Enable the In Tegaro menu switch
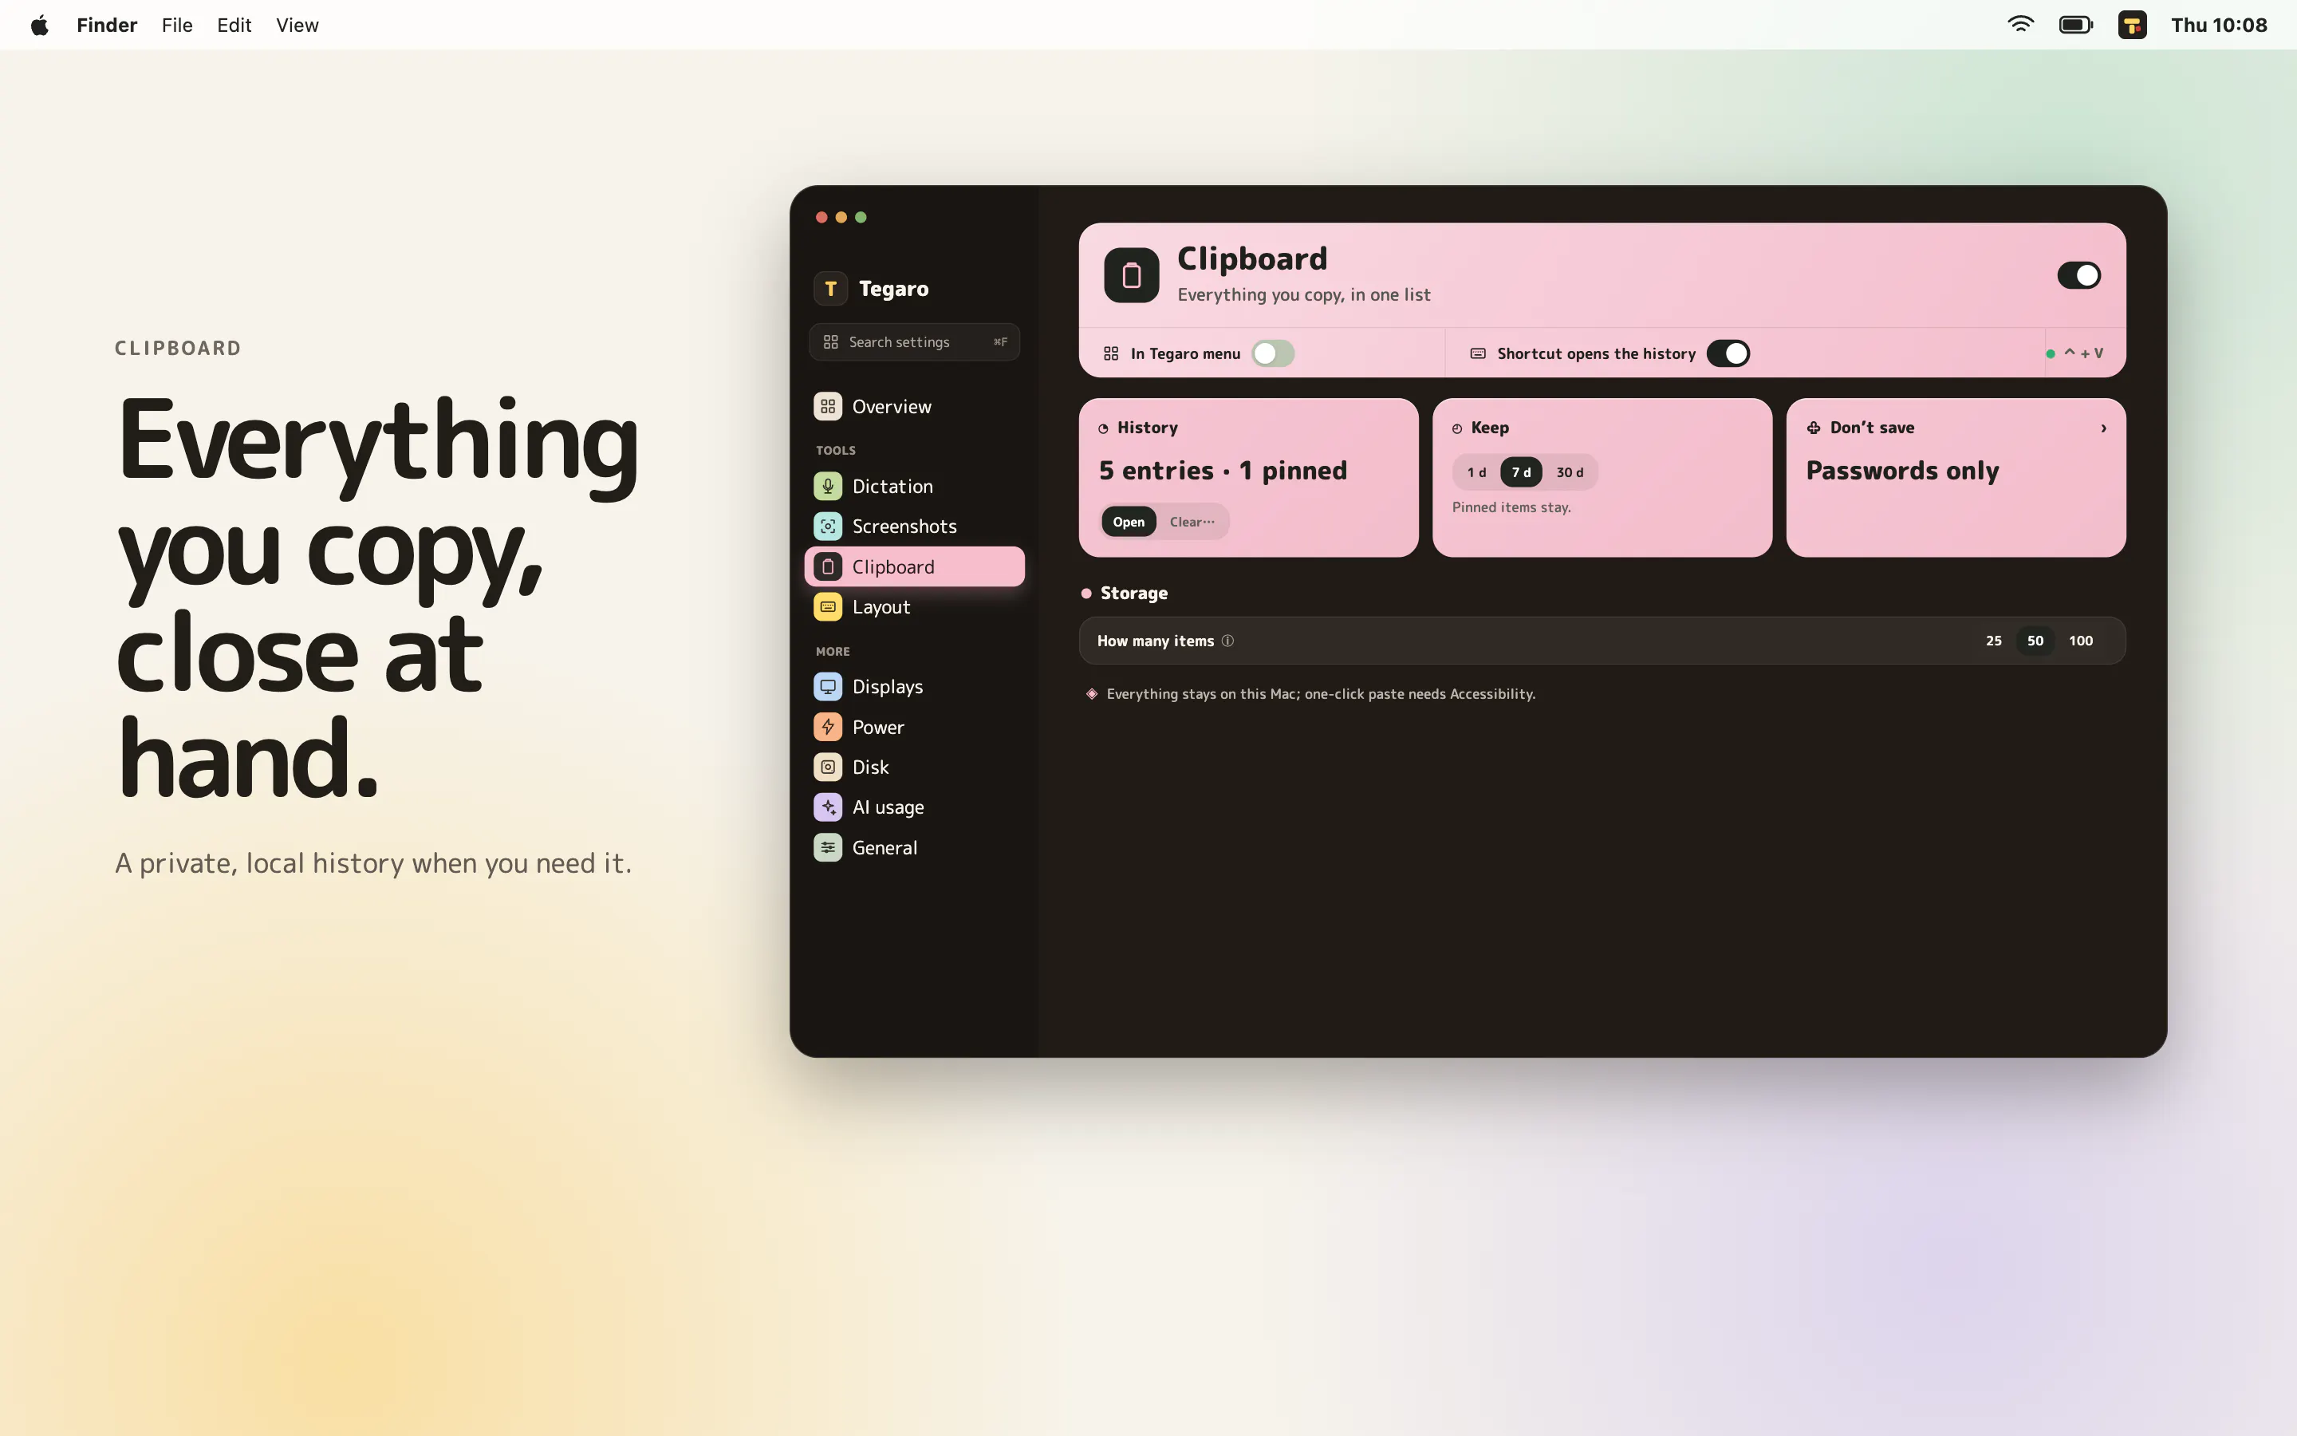Viewport: 2297px width, 1436px height. coord(1273,353)
